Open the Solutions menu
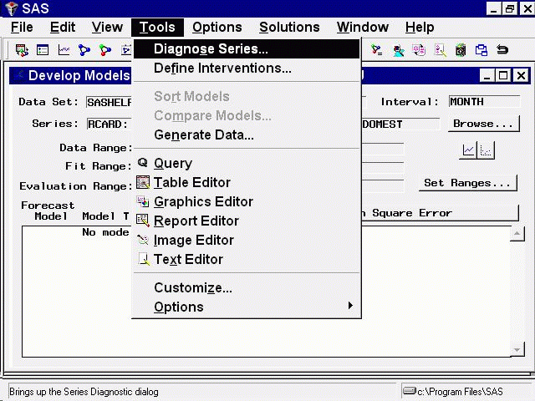535x401 pixels. tap(289, 28)
